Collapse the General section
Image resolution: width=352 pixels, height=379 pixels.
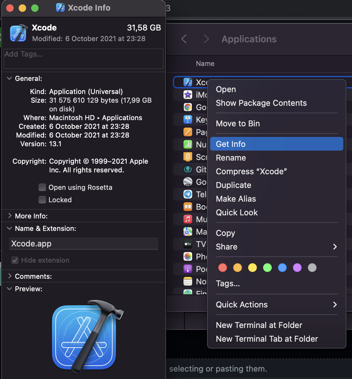pyautogui.click(x=9, y=78)
